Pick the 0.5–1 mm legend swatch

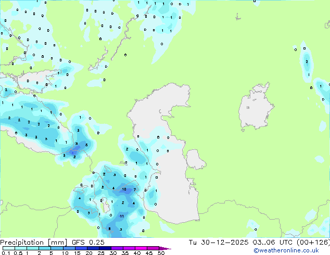21,248
